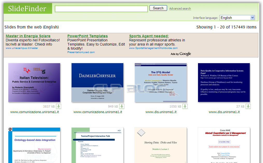The width and height of the screenshot is (263, 163).
Task: Download the D2Q Model presentation
Action: 184,106
